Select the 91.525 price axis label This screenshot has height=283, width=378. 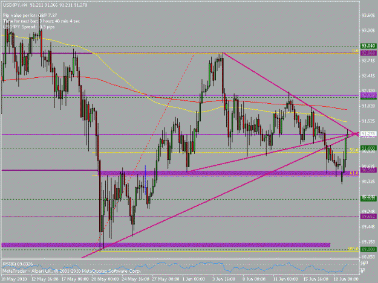point(368,121)
